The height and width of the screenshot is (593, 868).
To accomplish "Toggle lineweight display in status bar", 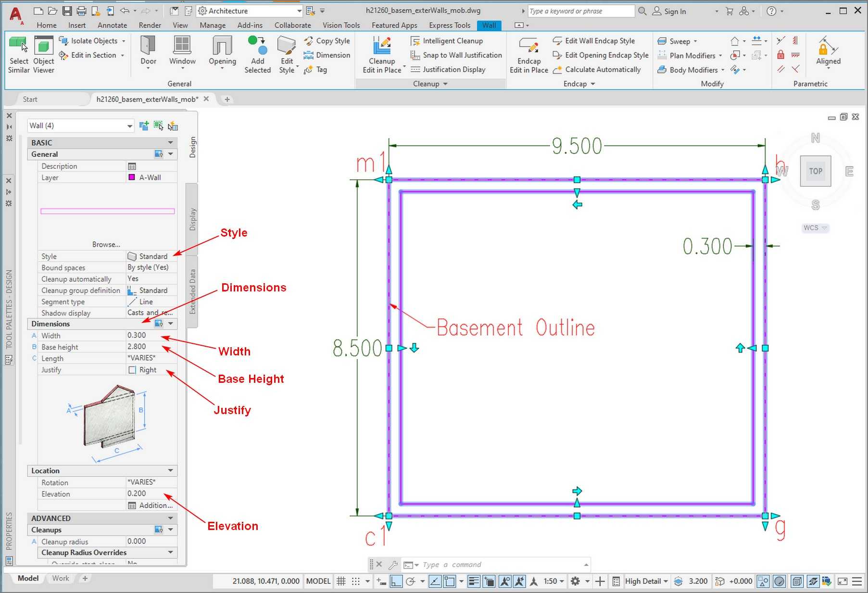I will pos(473,581).
